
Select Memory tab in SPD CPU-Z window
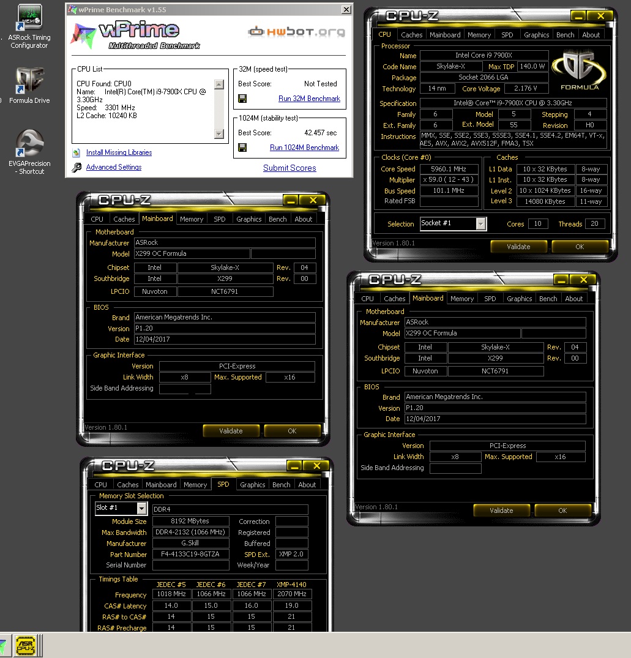(195, 485)
